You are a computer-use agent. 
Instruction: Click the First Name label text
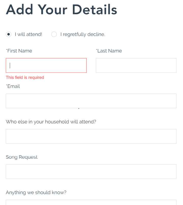click(x=19, y=51)
